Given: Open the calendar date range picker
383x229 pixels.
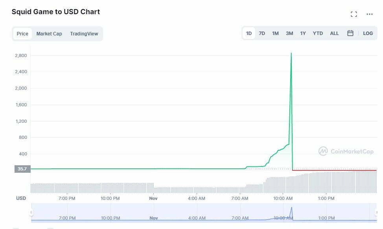Looking at the screenshot, I should [350, 33].
